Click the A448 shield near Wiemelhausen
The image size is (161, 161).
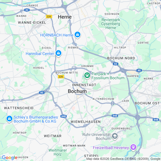[64, 116]
